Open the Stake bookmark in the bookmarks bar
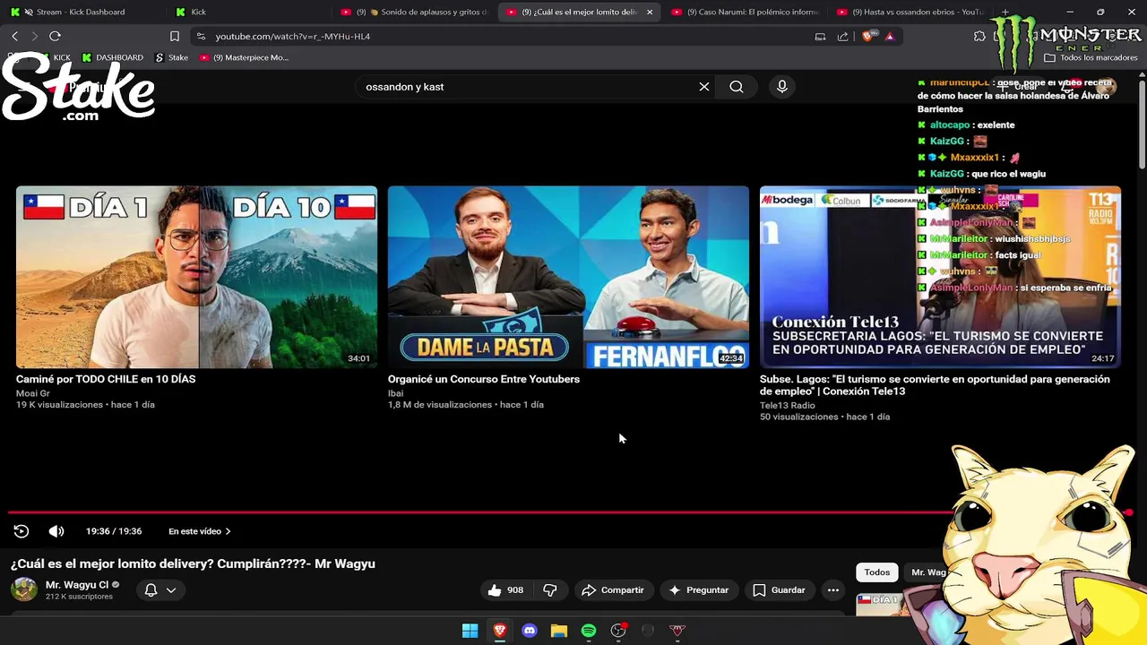 point(171,57)
